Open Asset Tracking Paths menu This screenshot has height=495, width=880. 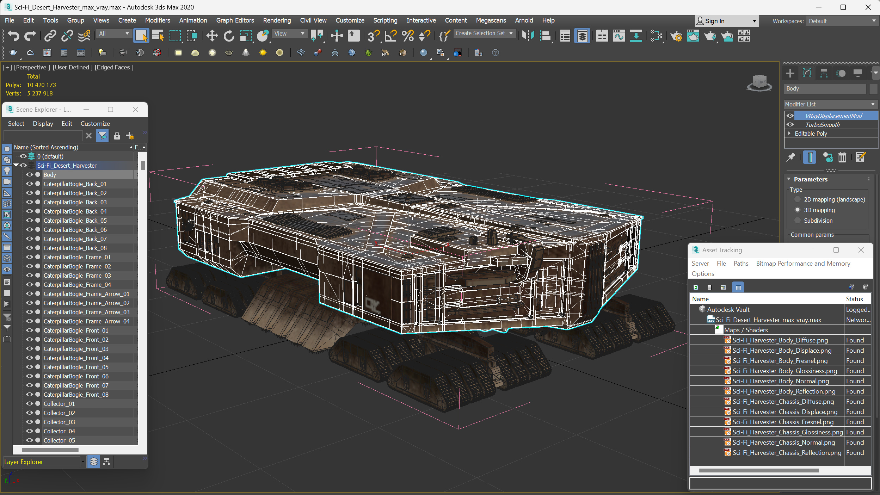[741, 264]
